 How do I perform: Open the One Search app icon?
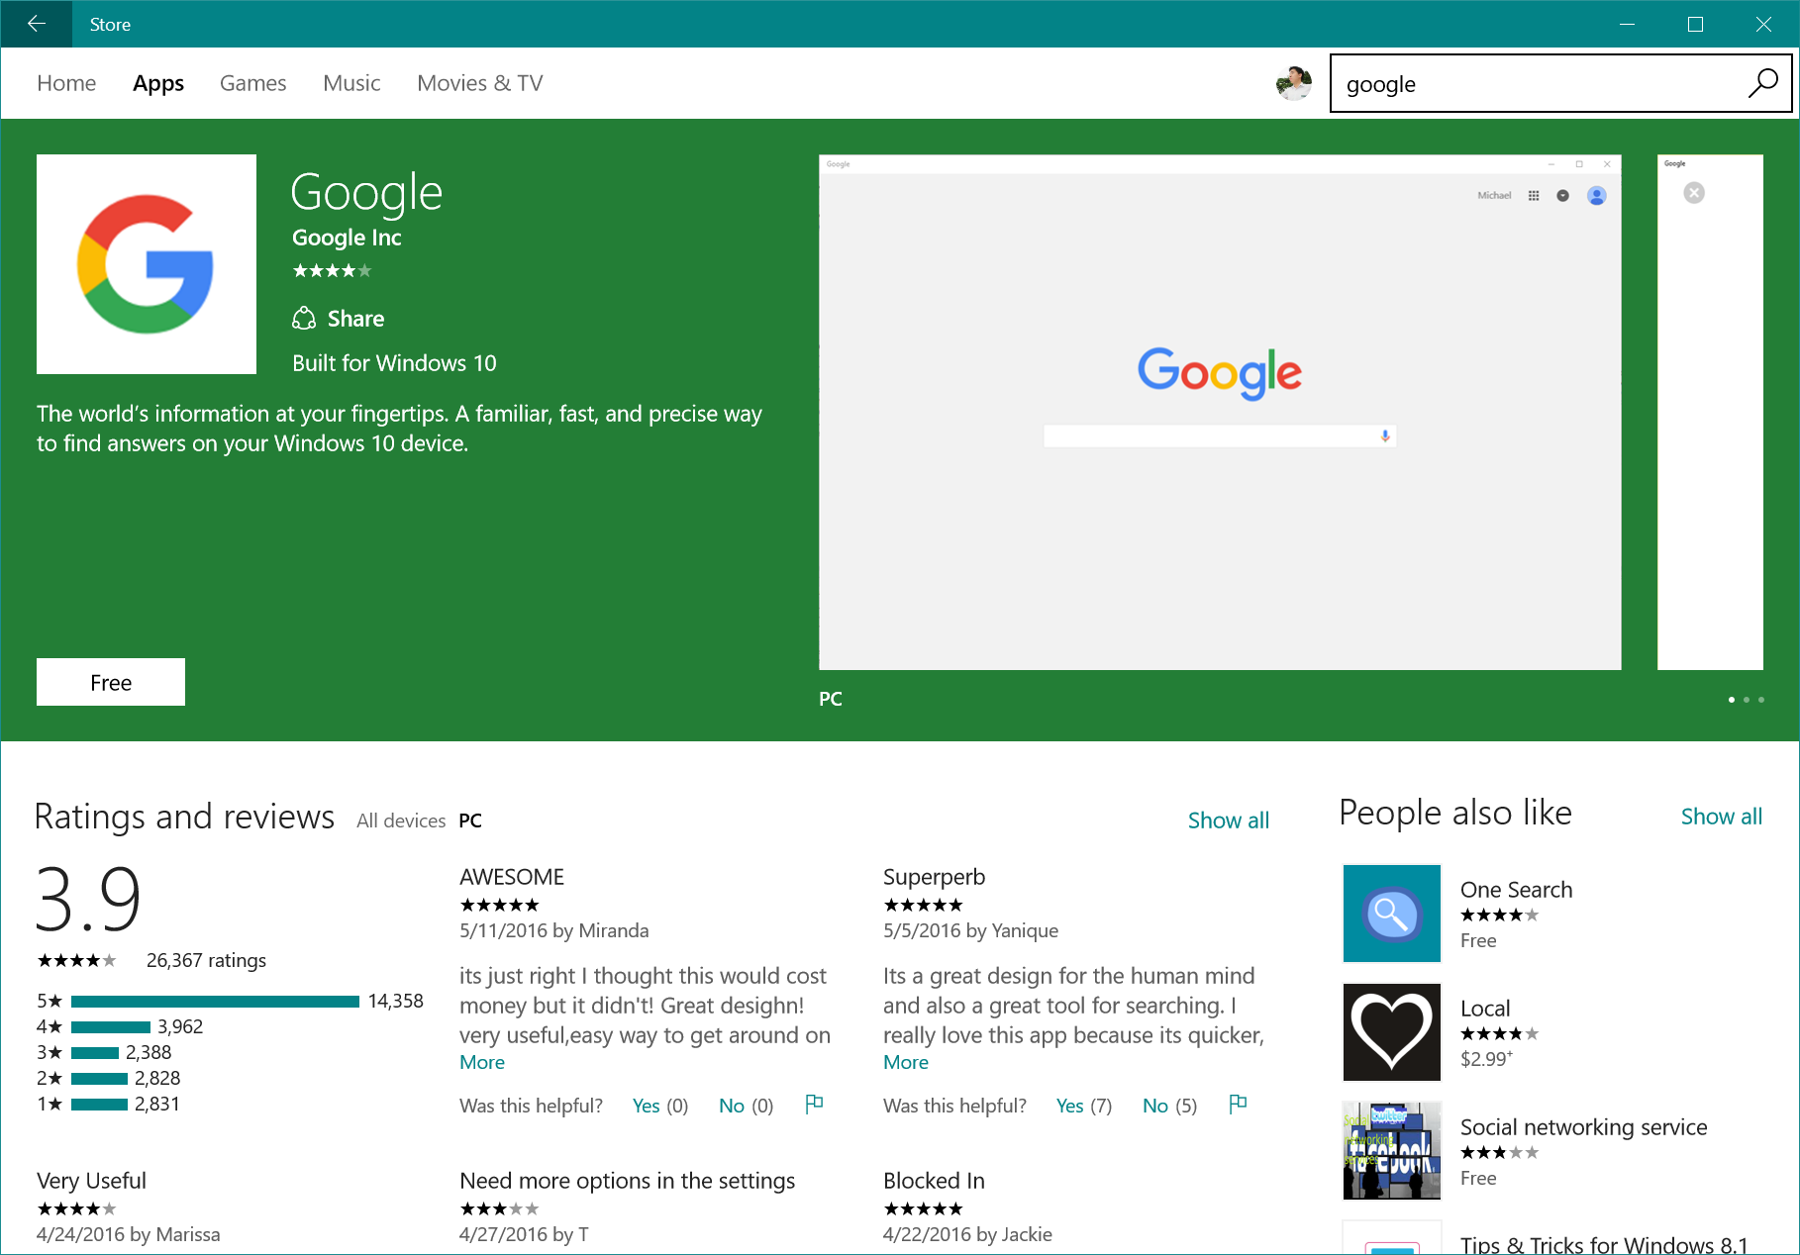pyautogui.click(x=1392, y=914)
